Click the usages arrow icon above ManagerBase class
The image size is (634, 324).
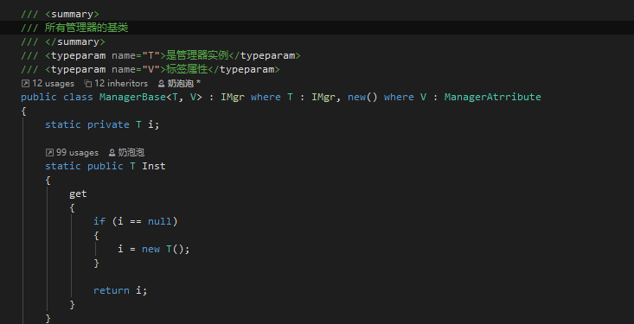[x=25, y=84]
